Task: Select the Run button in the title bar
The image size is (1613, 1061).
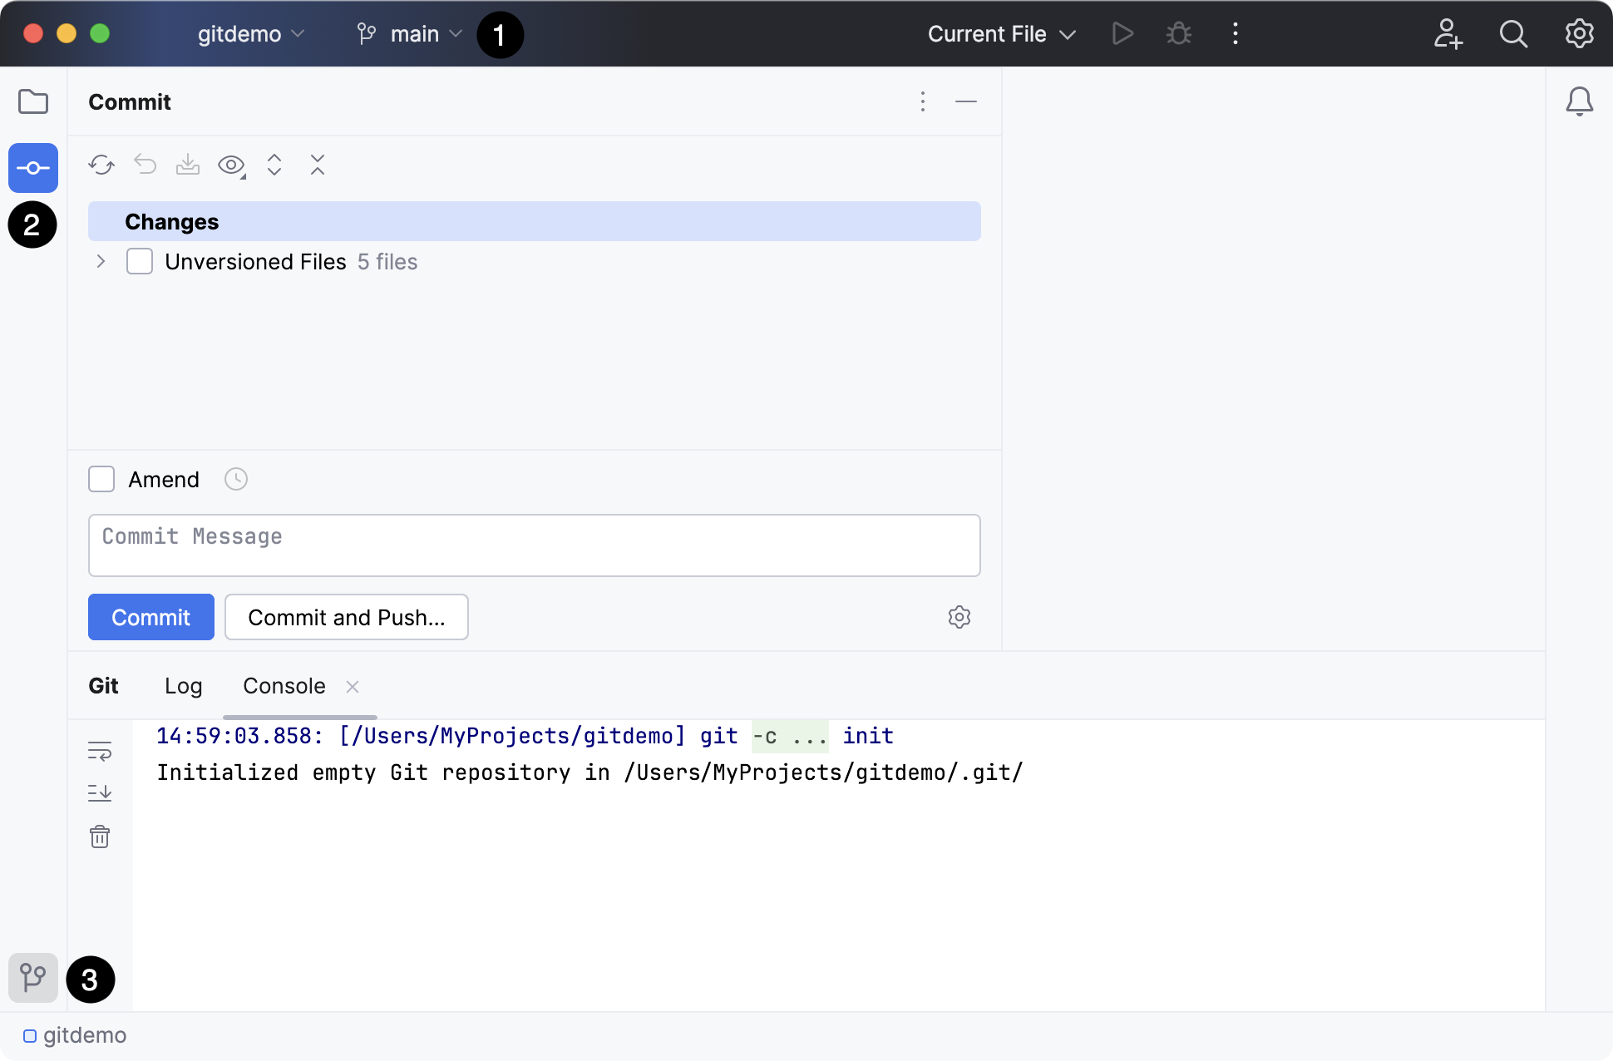Action: [1122, 34]
